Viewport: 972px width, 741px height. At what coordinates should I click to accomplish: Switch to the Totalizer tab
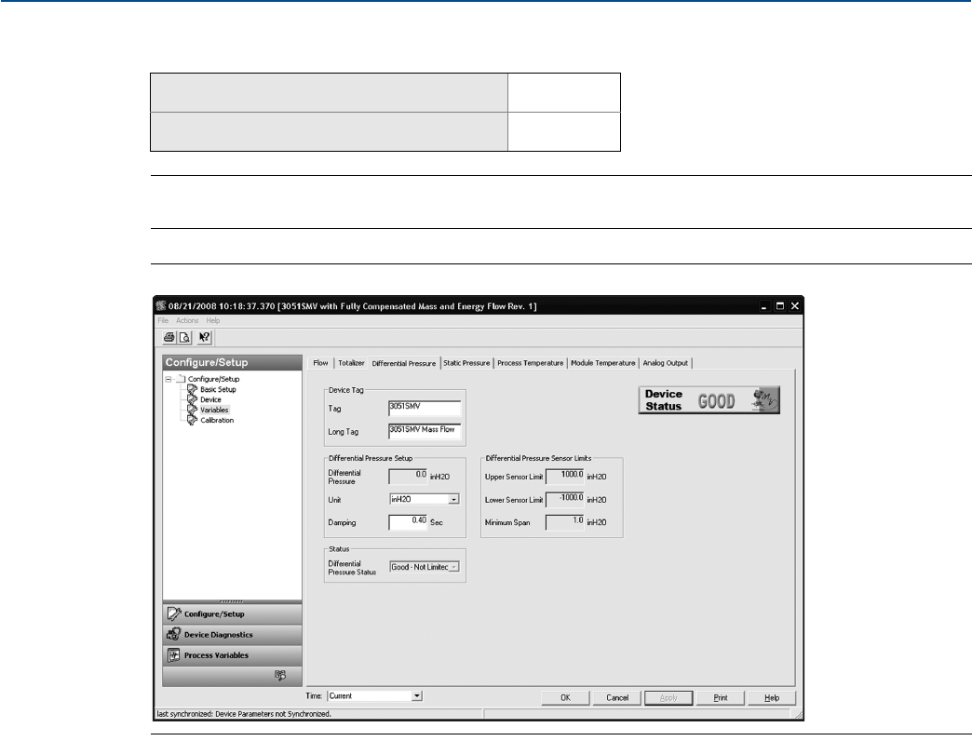coord(352,363)
